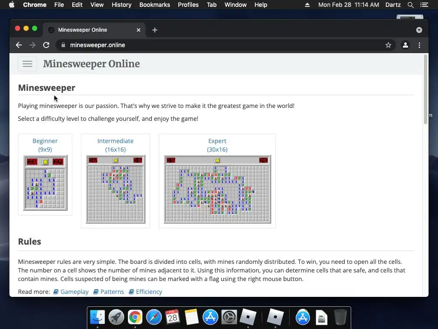
Task: Open the Chrome three-dot menu
Action: [419, 45]
